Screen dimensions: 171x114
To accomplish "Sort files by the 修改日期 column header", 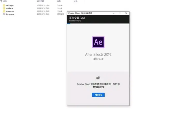I will tap(40, 1).
